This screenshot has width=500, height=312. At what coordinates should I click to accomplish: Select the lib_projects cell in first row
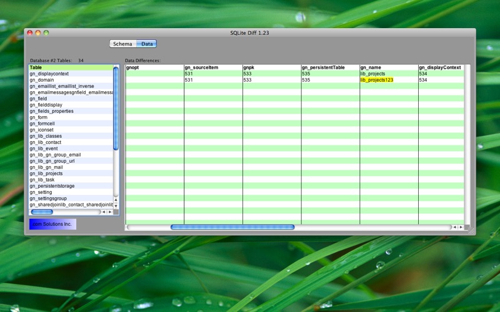coord(389,74)
